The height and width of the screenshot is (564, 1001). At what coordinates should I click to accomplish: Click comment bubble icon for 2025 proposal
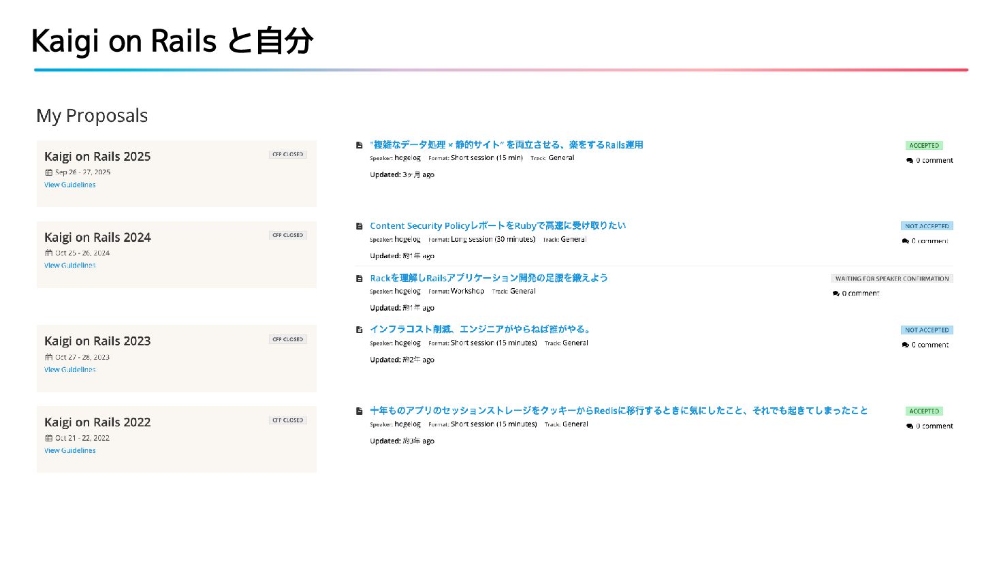click(910, 161)
